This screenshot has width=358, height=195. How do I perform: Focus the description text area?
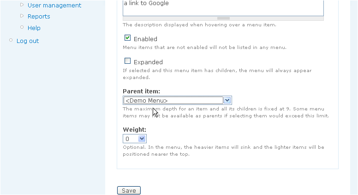(223, 8)
